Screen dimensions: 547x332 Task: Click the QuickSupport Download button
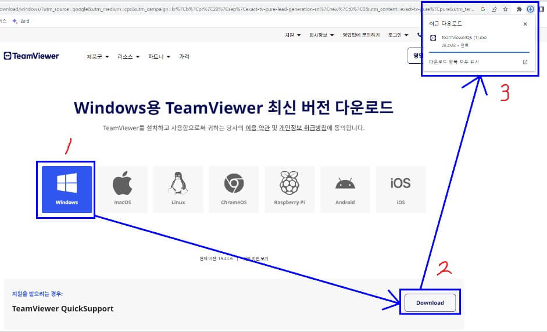tap(430, 303)
